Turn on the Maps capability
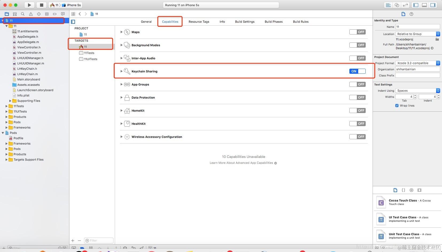 [x=357, y=32]
